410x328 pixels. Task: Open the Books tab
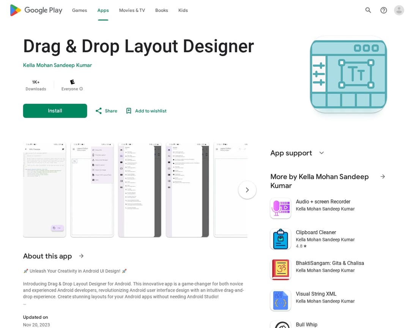click(x=162, y=10)
